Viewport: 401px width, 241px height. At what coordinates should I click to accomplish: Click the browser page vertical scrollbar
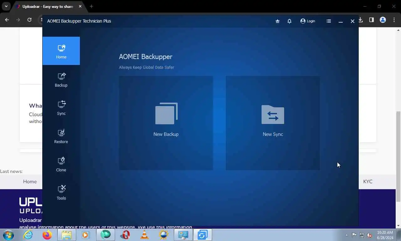point(398,156)
